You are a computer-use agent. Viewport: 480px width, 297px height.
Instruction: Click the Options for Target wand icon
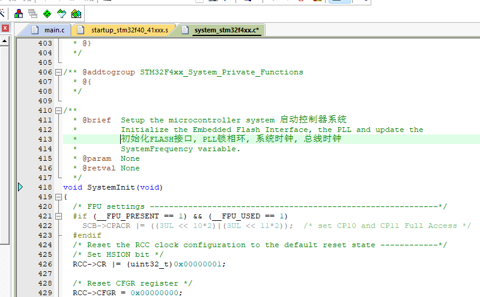pyautogui.click(x=2, y=13)
